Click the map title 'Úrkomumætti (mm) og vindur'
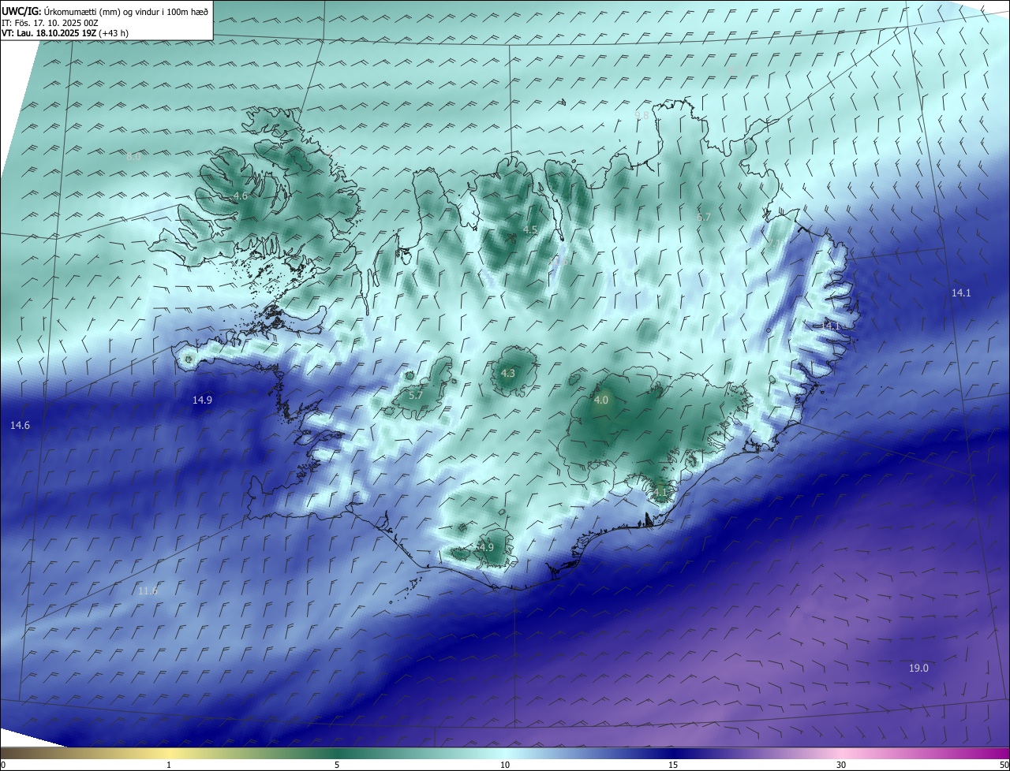Viewport: 1010px width, 771px height. 103,12
